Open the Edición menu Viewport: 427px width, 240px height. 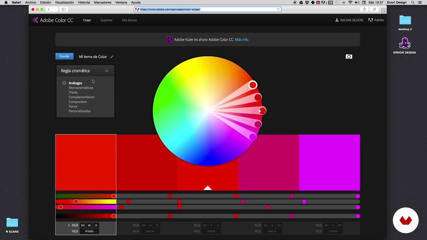[x=46, y=2]
